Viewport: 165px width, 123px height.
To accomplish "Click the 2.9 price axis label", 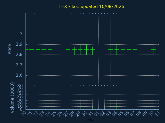I will (19, 44).
